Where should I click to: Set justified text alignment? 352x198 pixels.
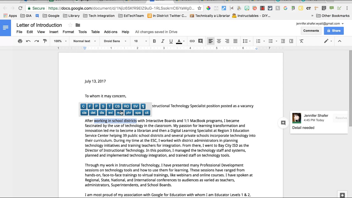[x=235, y=41]
